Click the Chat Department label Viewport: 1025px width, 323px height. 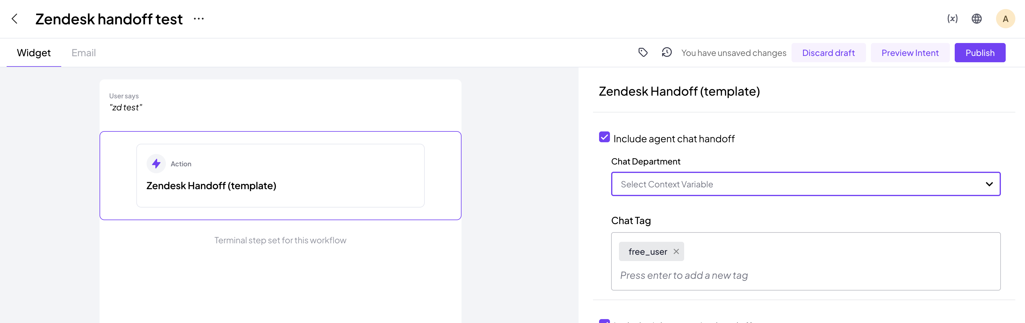[x=646, y=161]
